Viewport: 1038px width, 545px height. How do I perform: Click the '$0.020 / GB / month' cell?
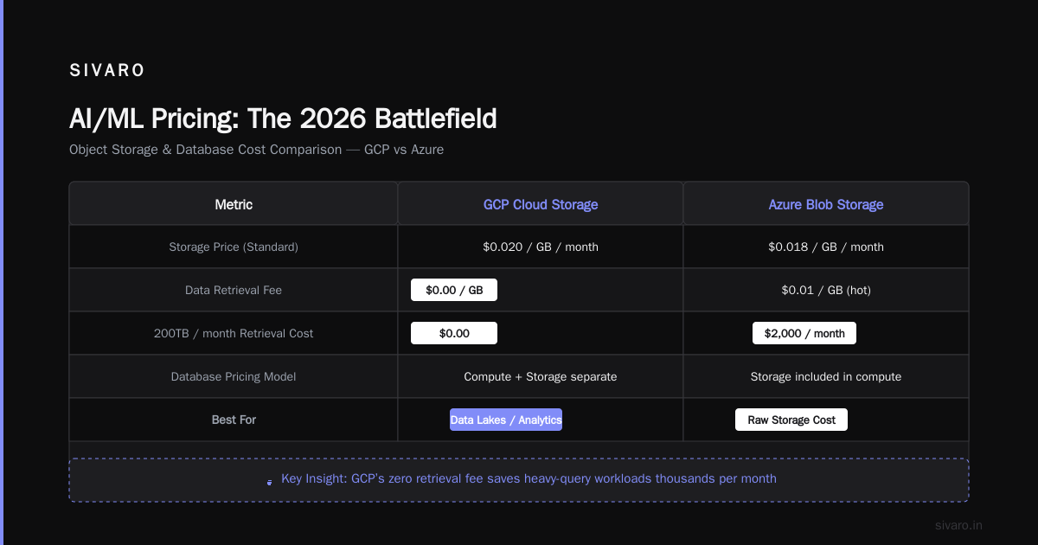541,247
